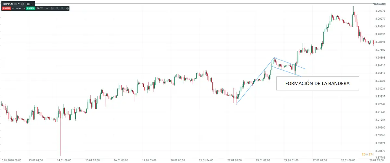The width and height of the screenshot is (390, 163).
Task: Click the green buy price 4.30910
Action: click(30, 8)
